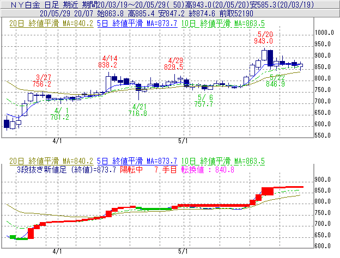Click the large red block near 850 in lower chart
Viewport: 340px width, 258px height.
268,191
